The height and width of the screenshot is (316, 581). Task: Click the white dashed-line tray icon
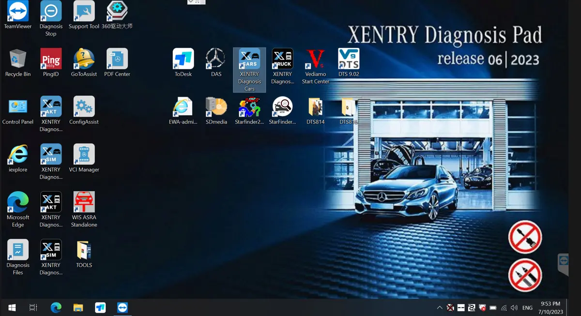[461, 307]
